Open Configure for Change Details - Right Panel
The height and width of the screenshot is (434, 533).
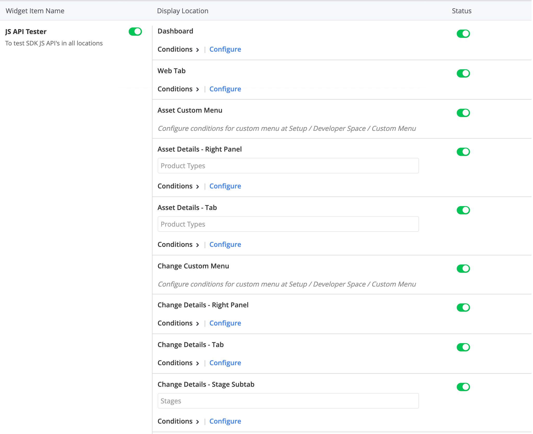point(225,323)
